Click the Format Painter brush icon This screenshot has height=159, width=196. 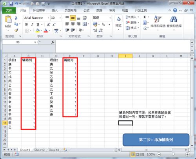coord(16,30)
